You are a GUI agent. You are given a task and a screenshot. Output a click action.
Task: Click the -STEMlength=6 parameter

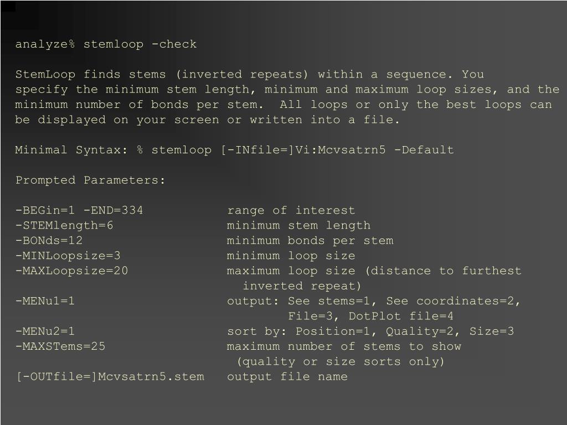(64, 226)
